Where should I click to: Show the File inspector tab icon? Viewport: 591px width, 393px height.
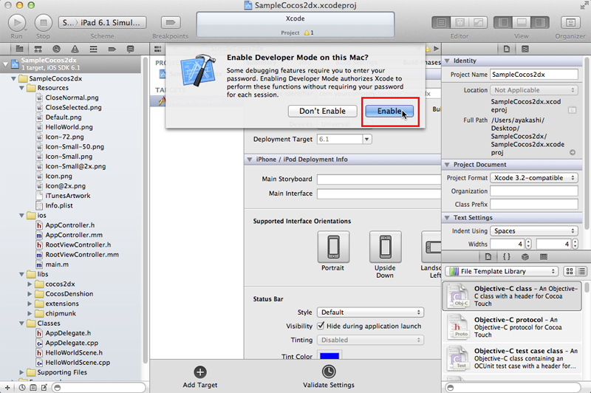[507, 49]
